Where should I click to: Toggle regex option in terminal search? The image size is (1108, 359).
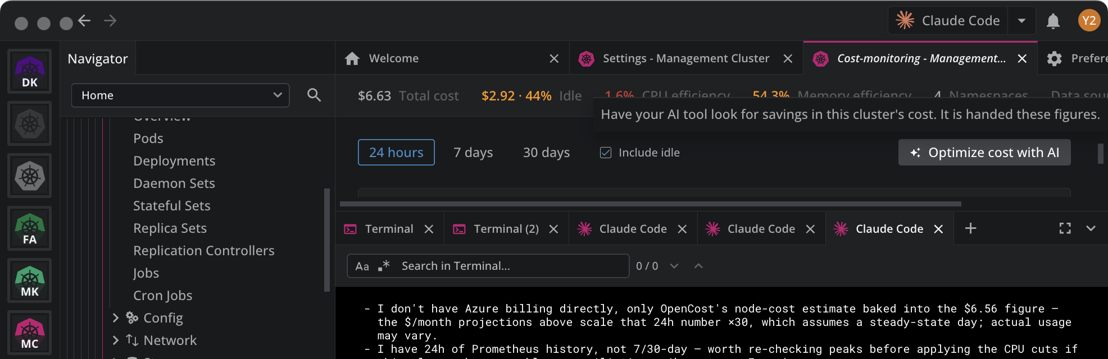[384, 266]
